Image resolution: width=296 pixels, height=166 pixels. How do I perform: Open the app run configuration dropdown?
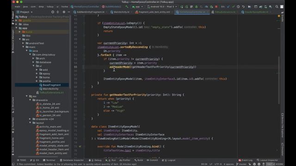point(138,6)
